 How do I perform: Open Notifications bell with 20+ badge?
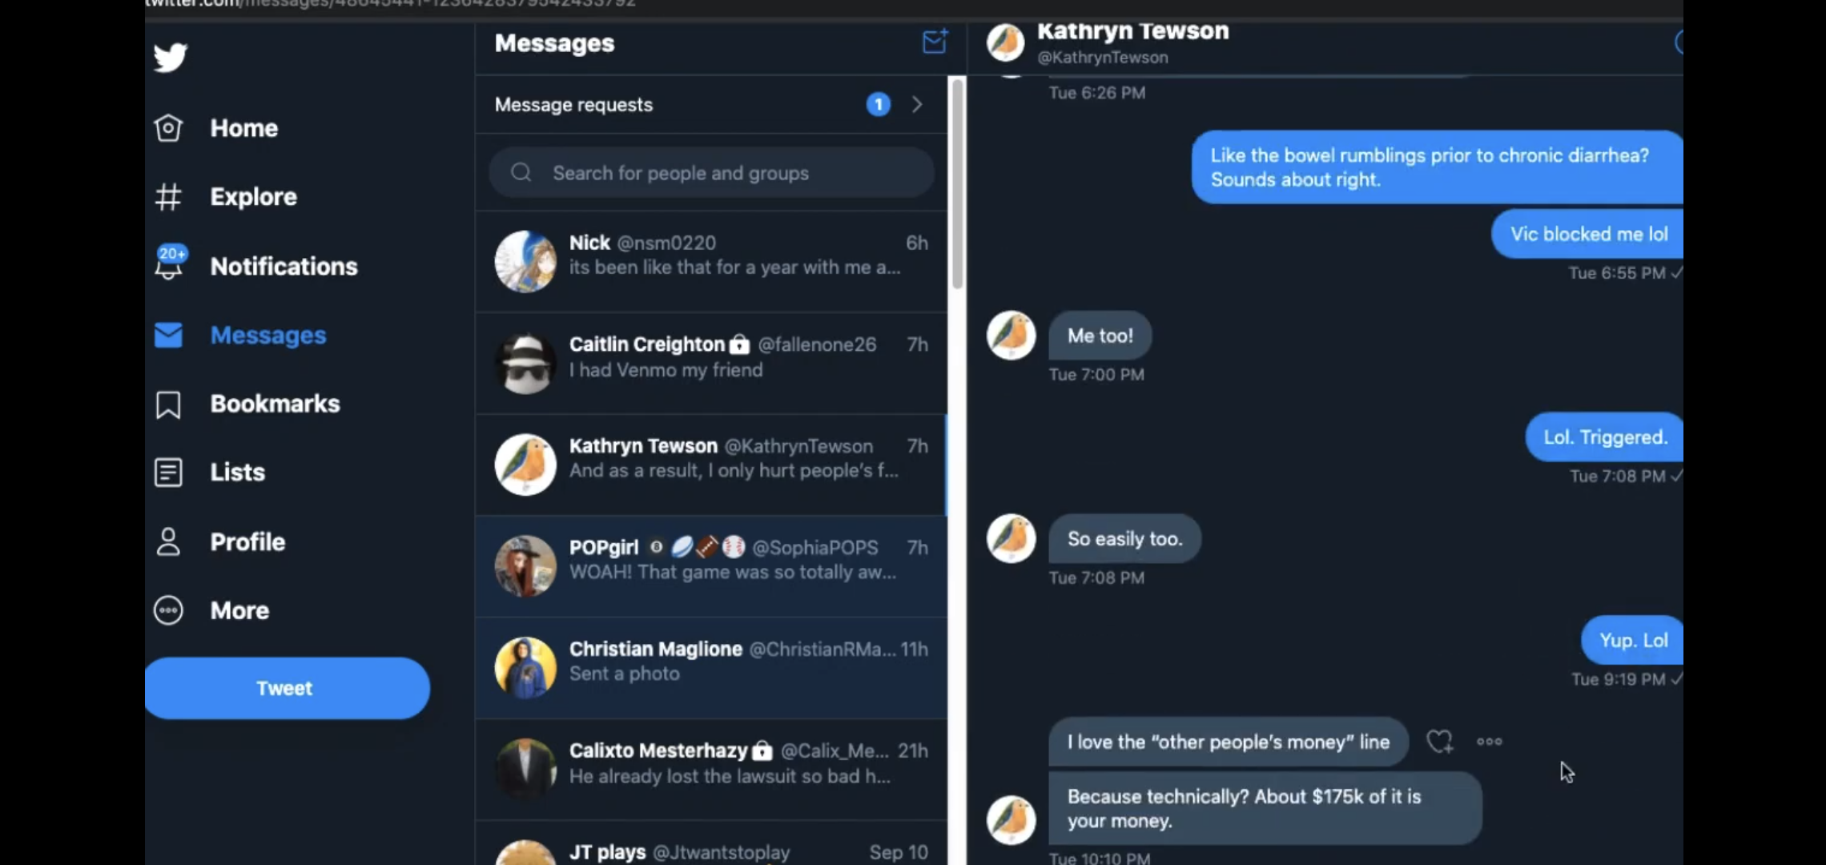click(x=170, y=263)
